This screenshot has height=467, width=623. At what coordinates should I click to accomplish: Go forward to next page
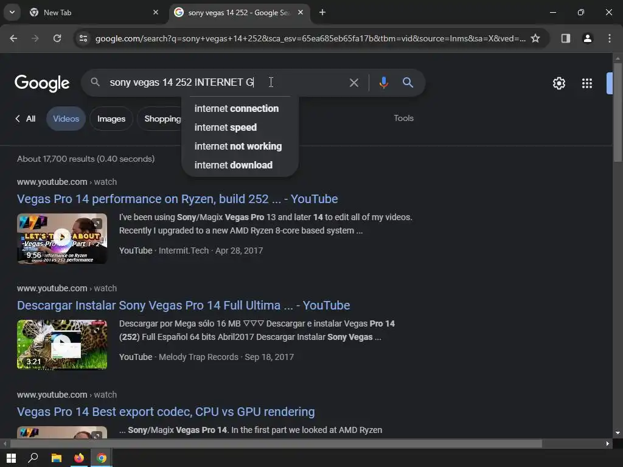coord(35,38)
